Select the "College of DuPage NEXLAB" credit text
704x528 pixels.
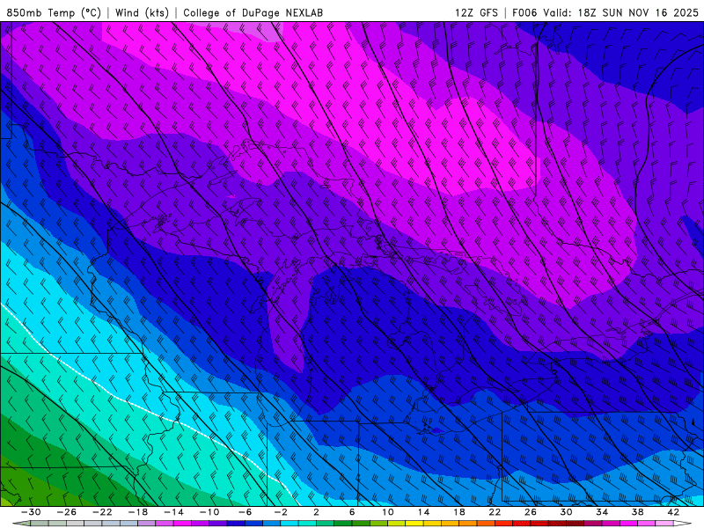click(x=253, y=12)
